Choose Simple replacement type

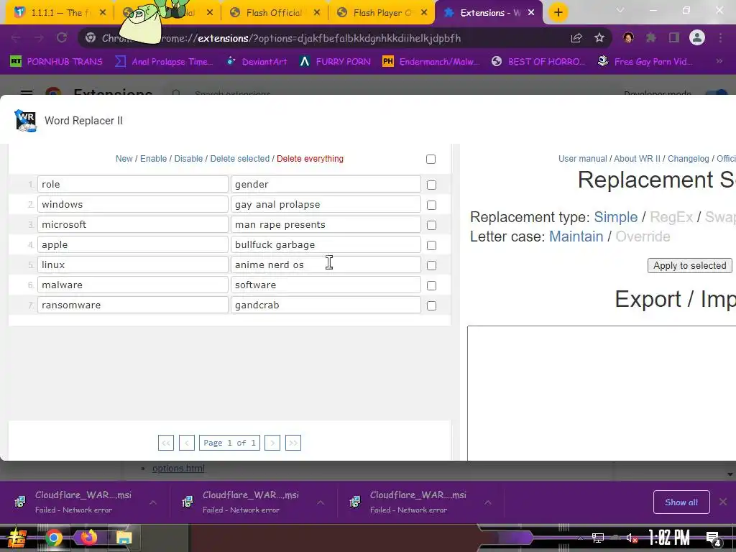click(x=615, y=217)
